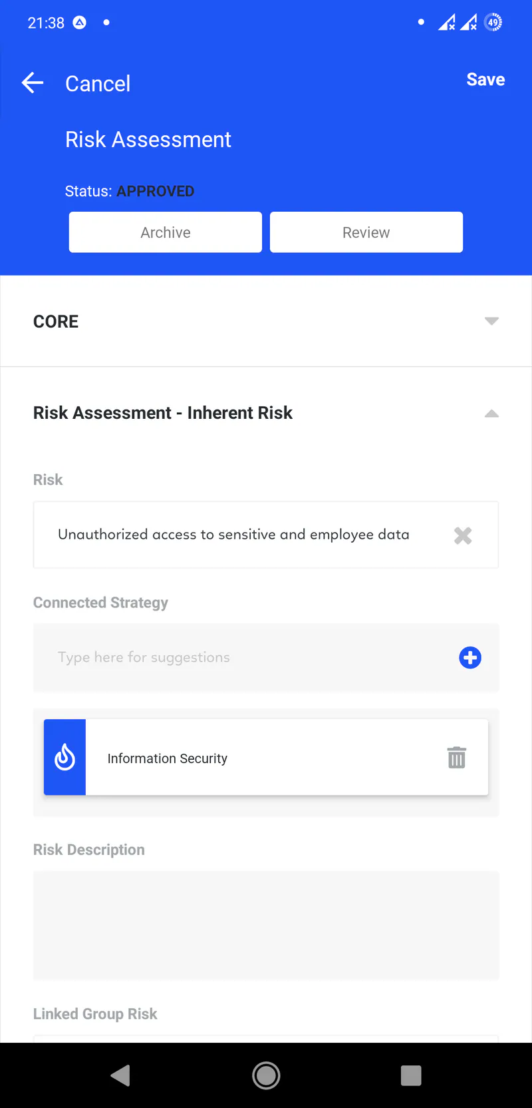Clear the selected Risk with X icon
The image size is (532, 1108).
tap(463, 535)
